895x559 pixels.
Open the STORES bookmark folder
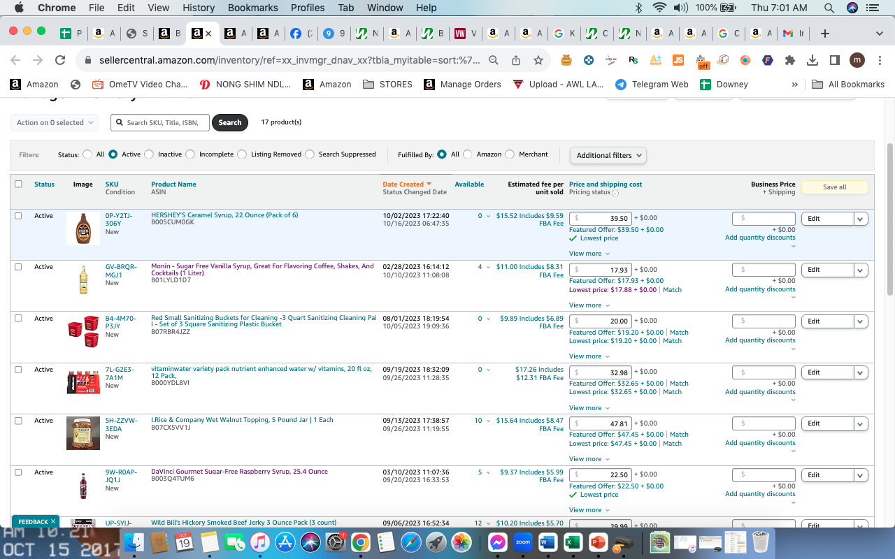(x=388, y=84)
